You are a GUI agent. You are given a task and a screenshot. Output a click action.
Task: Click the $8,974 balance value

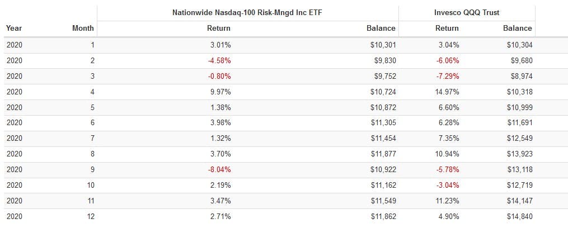coord(521,75)
